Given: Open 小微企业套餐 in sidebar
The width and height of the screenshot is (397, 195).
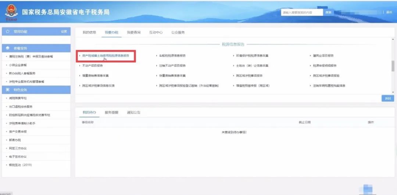Looking at the screenshot, I should (18, 65).
